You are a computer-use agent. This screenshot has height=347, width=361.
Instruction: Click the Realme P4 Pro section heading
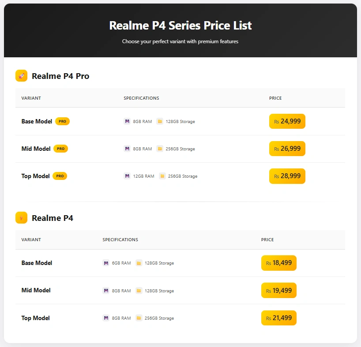60,76
